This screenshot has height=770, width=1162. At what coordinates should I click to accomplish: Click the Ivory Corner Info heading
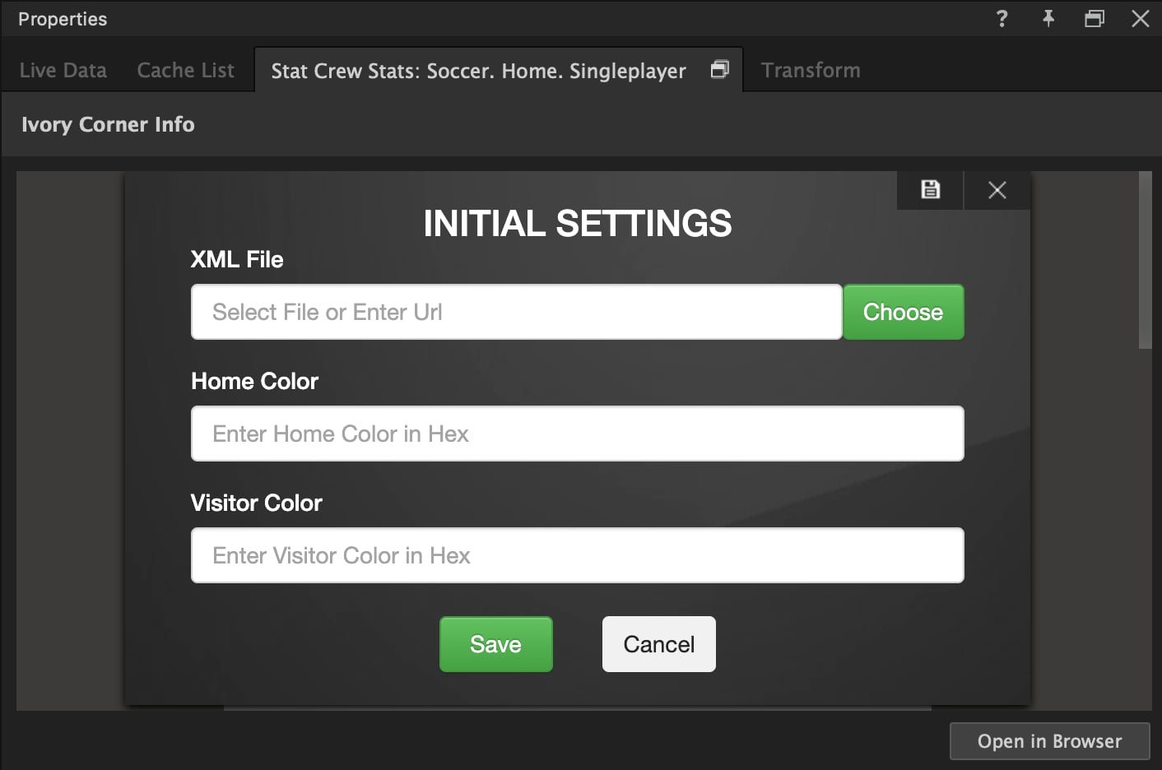[x=108, y=124]
